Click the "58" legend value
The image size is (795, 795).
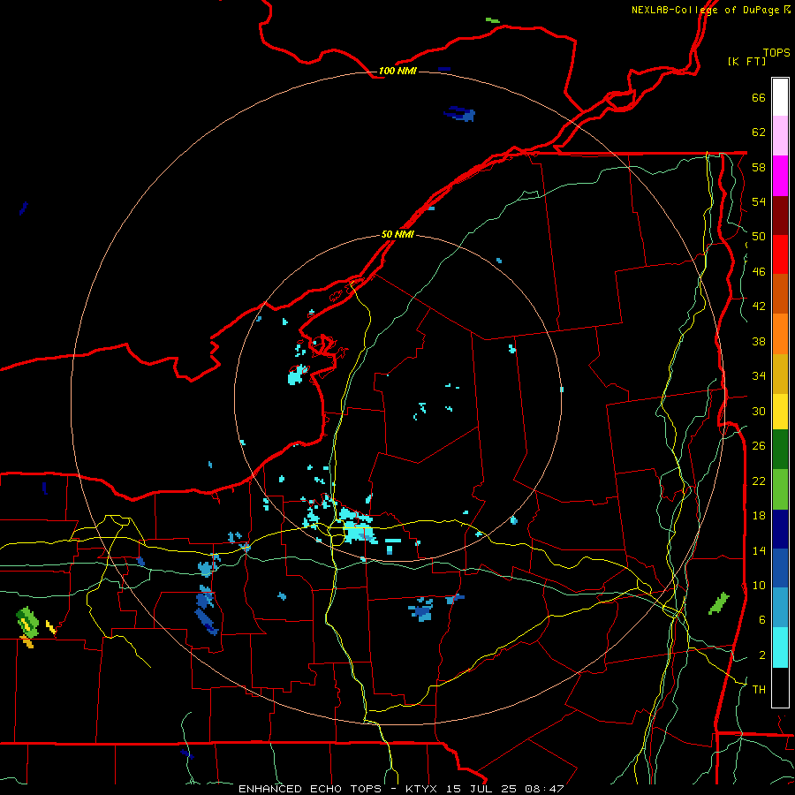pos(759,167)
